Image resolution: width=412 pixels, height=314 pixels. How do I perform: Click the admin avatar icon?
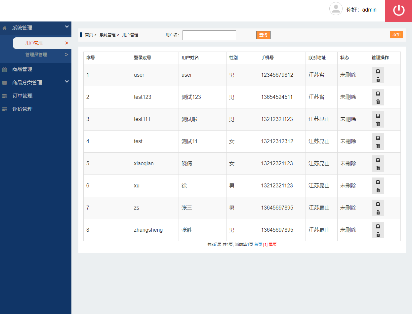pos(336,9)
